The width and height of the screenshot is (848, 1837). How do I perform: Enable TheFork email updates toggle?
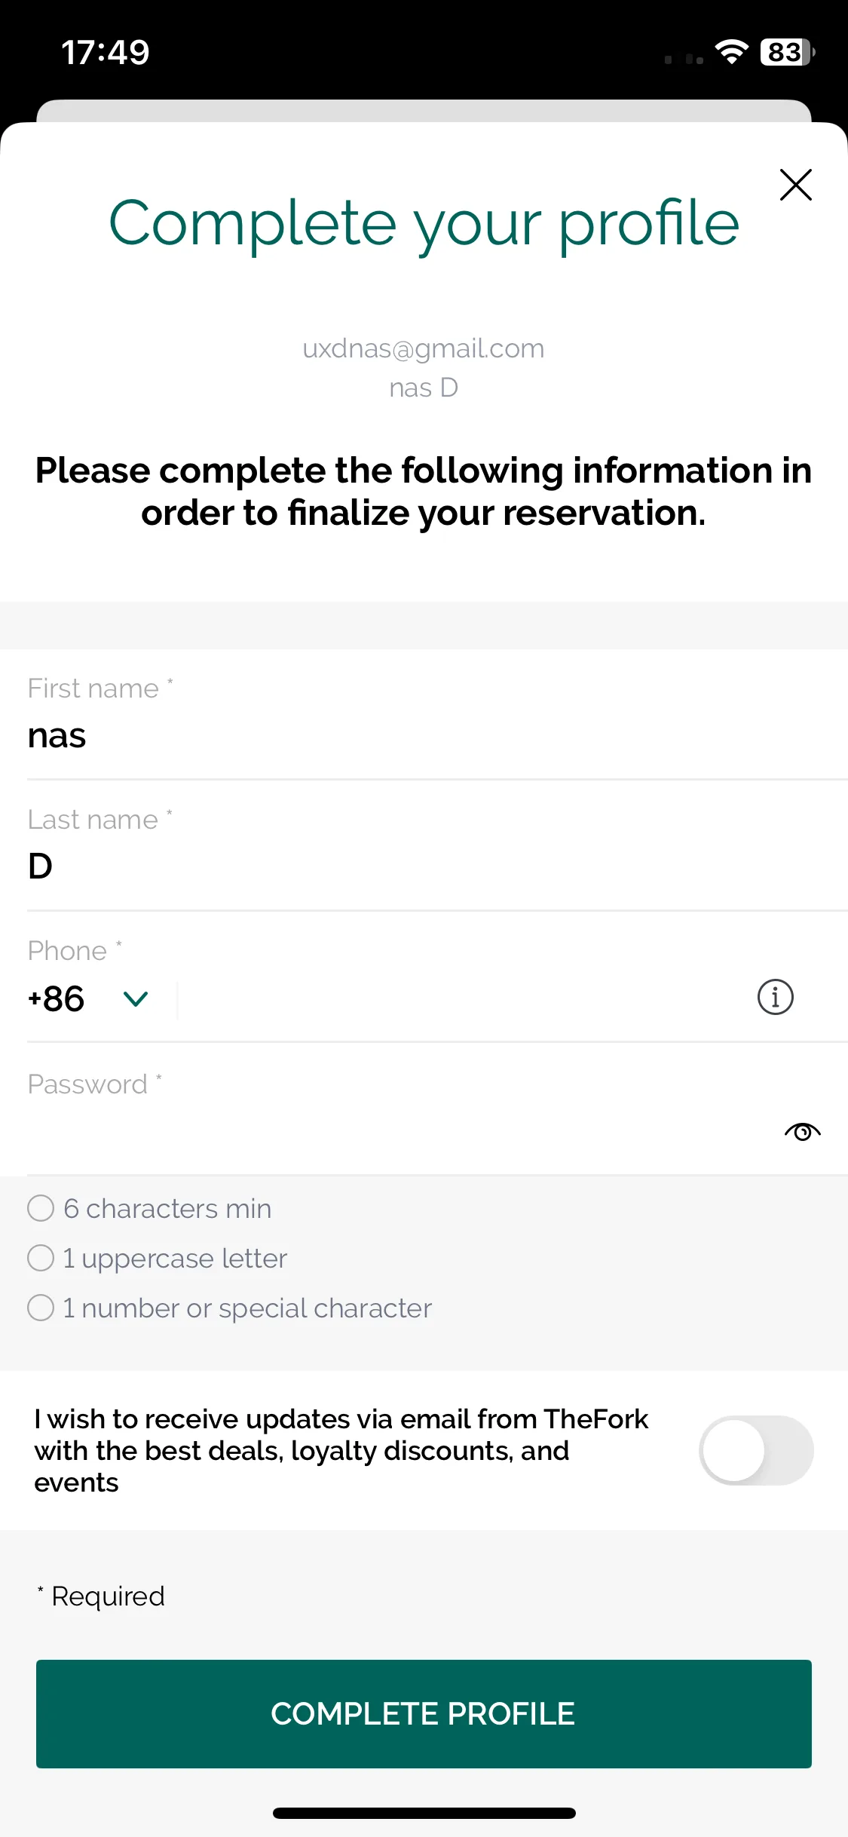pyautogui.click(x=756, y=1450)
